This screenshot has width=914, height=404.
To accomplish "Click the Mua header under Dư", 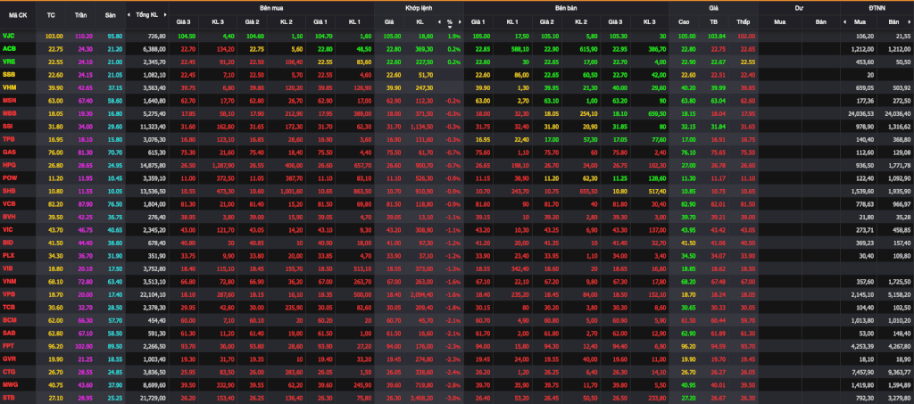I will [x=778, y=21].
